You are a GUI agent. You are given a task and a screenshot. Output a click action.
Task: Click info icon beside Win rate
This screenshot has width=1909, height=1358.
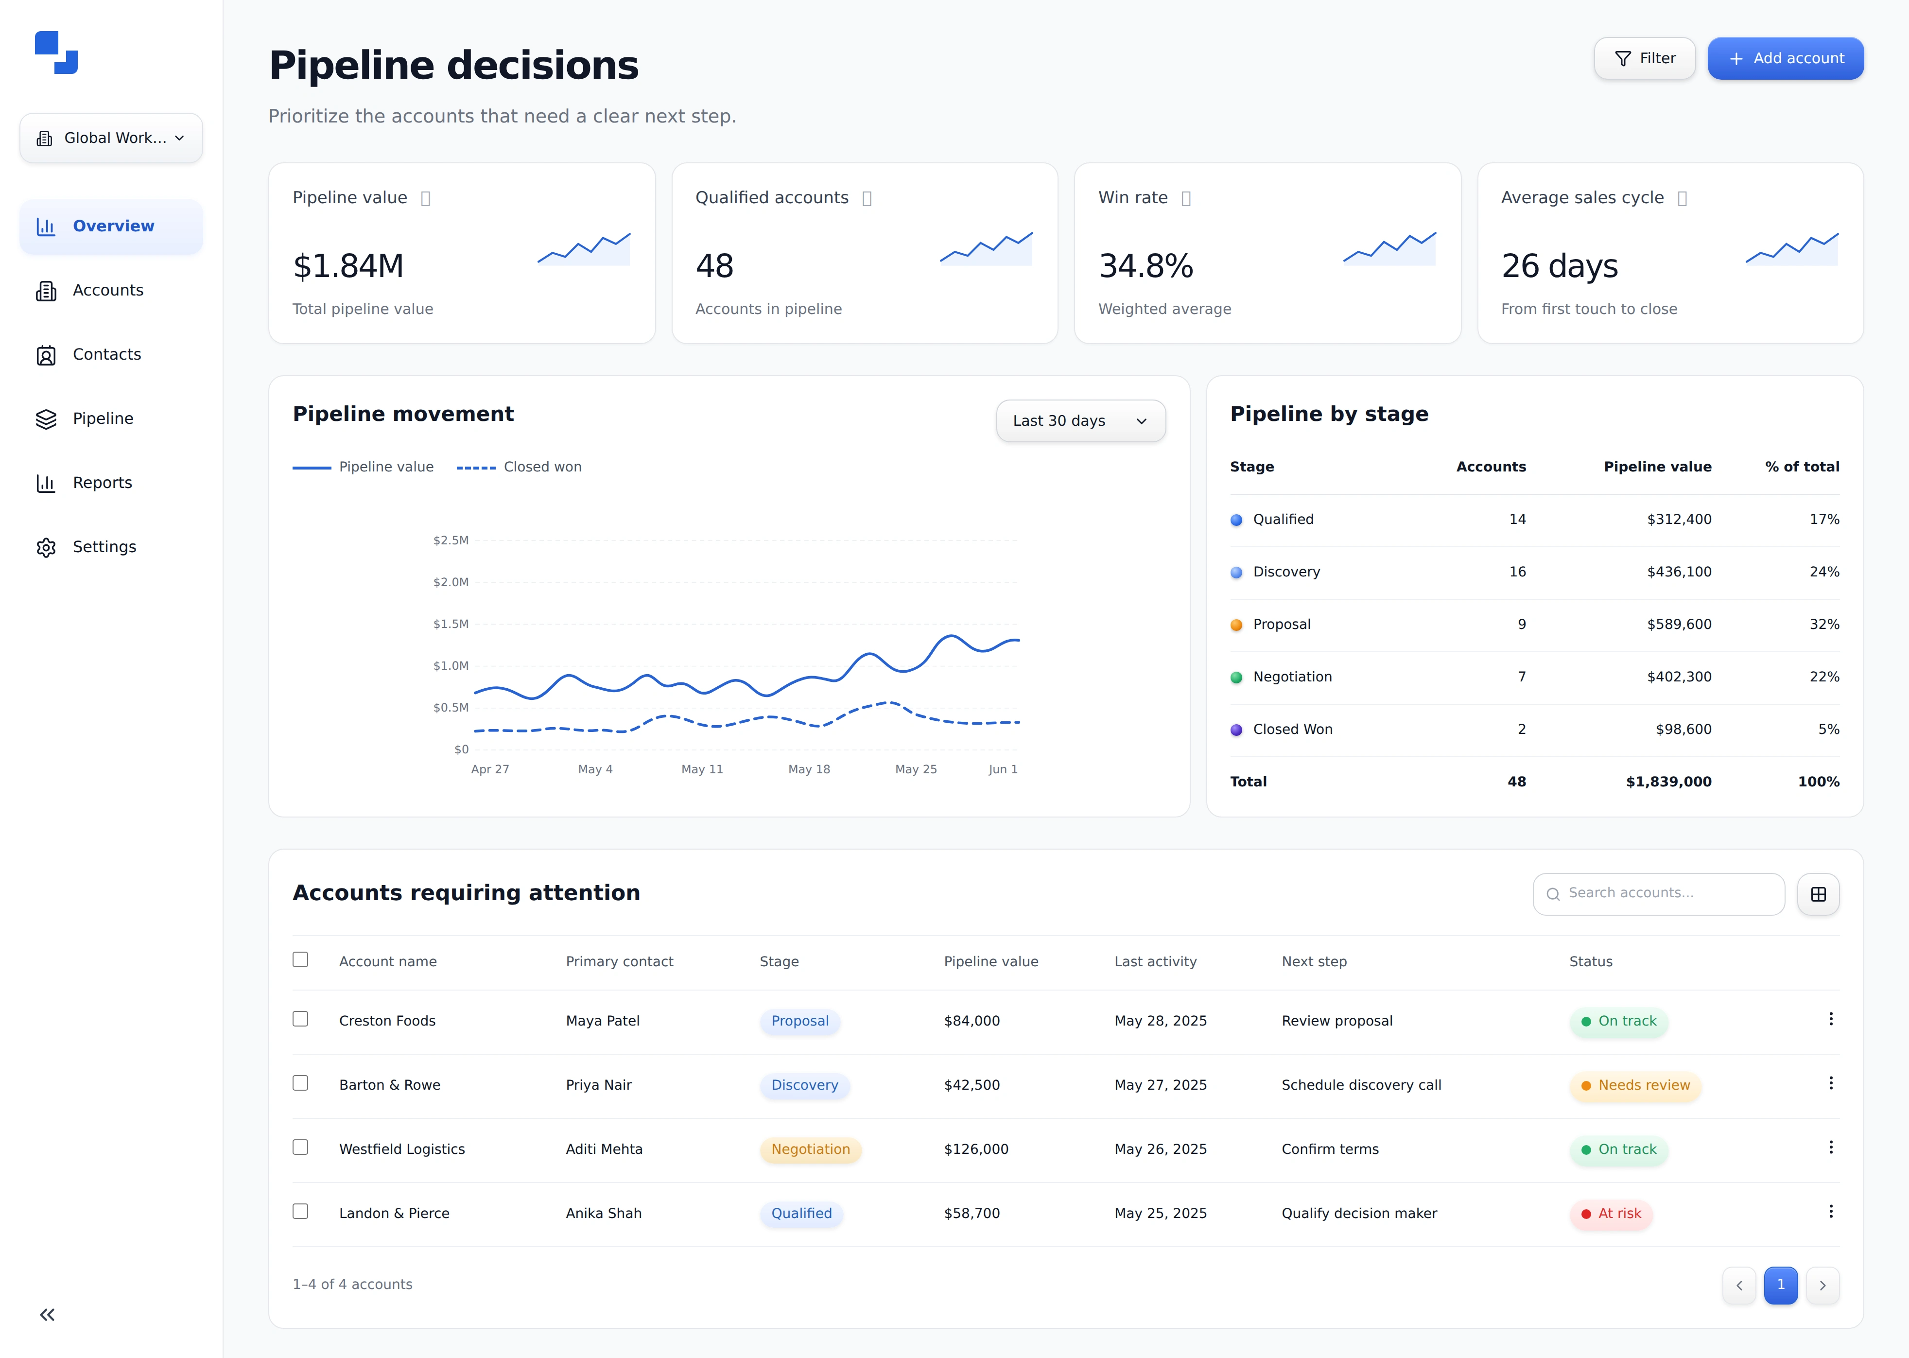point(1186,198)
